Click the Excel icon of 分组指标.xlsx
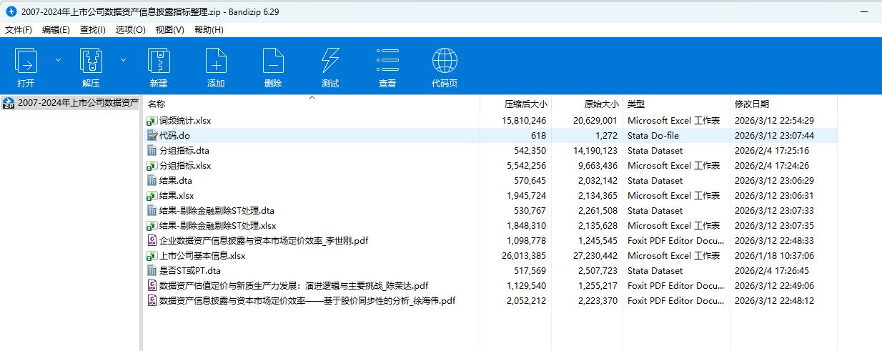Screen dimensions: 882x351 (x=152, y=166)
